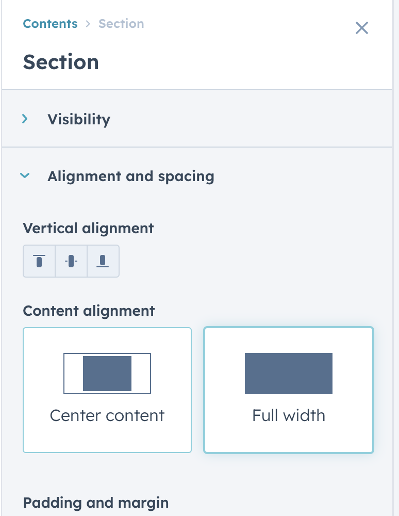Click the centered content preview graphic
This screenshot has height=516, width=399.
[107, 374]
